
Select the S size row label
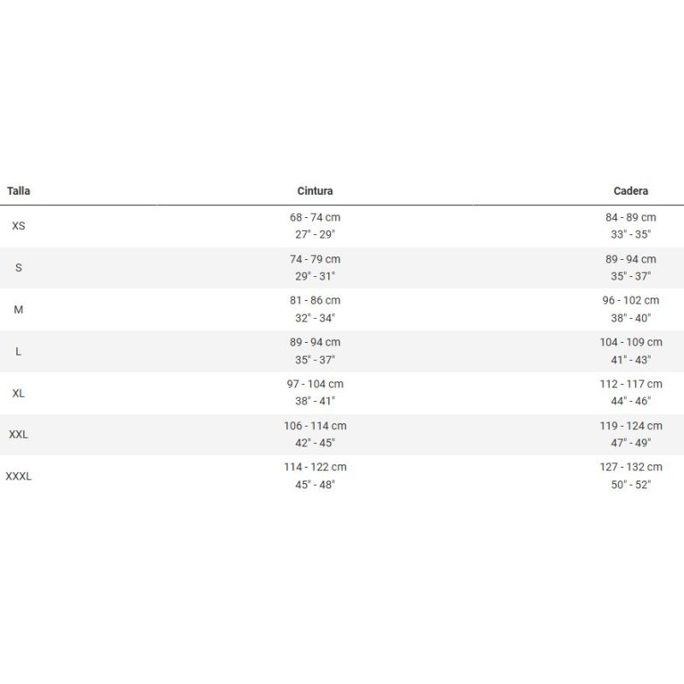click(18, 268)
